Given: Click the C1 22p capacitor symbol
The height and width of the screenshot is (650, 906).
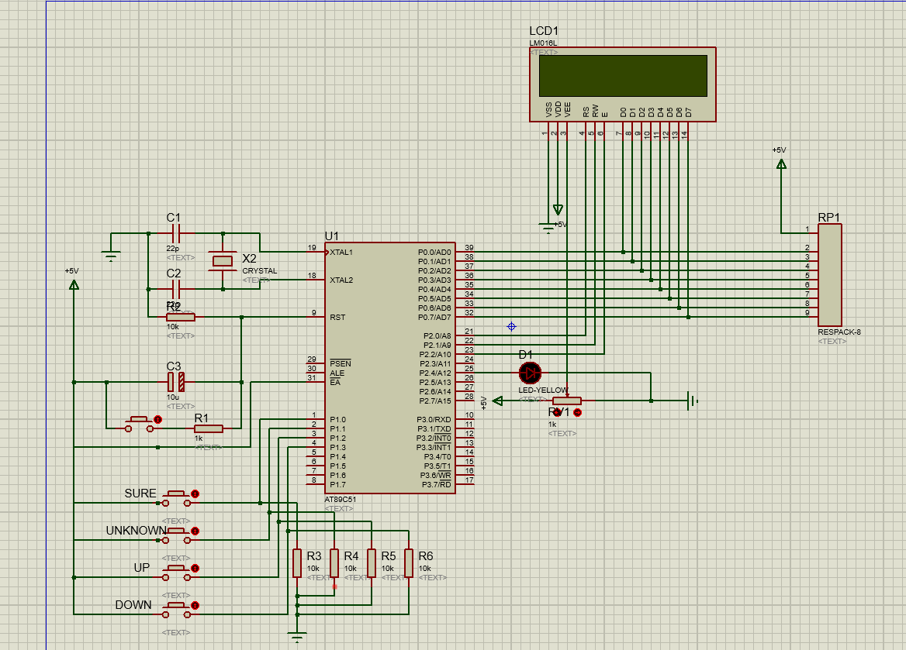Looking at the screenshot, I should pos(176,234).
